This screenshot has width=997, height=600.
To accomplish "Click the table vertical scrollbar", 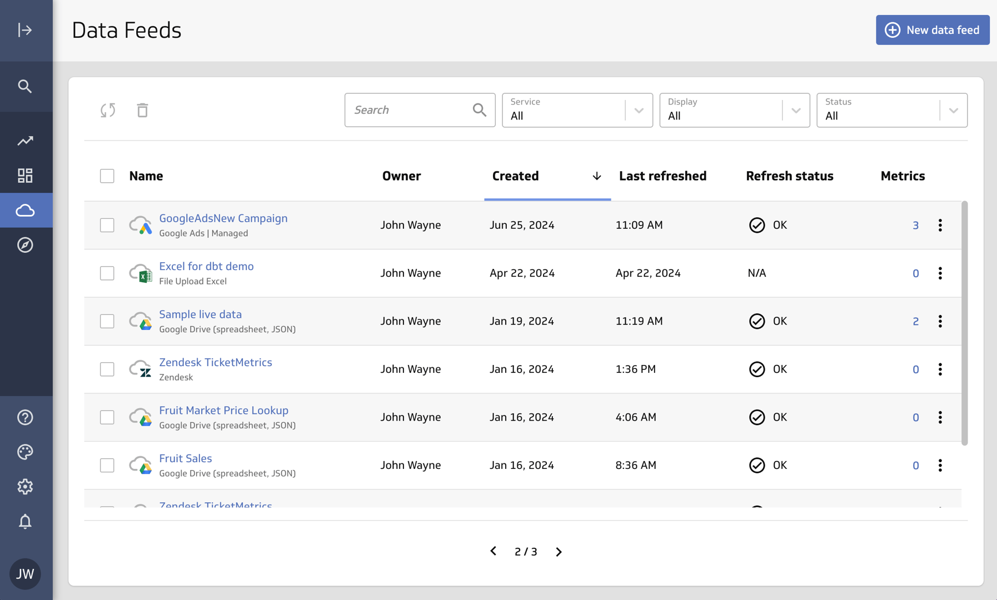I will (x=964, y=323).
